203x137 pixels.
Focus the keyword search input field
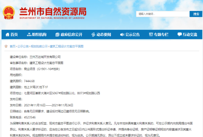tap(162, 14)
